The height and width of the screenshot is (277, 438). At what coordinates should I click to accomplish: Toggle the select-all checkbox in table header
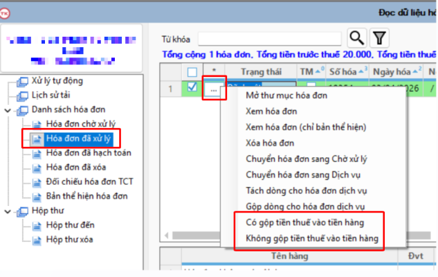(192, 72)
